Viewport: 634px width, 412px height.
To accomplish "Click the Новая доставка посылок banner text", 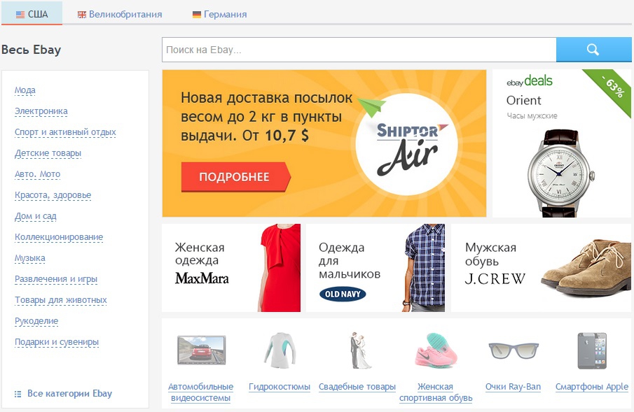I will [266, 117].
